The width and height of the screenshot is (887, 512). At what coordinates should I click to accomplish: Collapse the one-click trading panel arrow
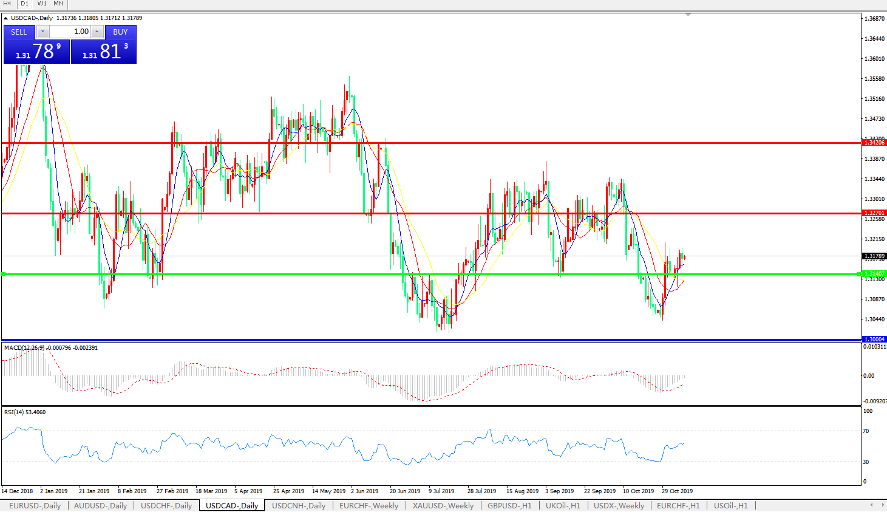[x=6, y=18]
